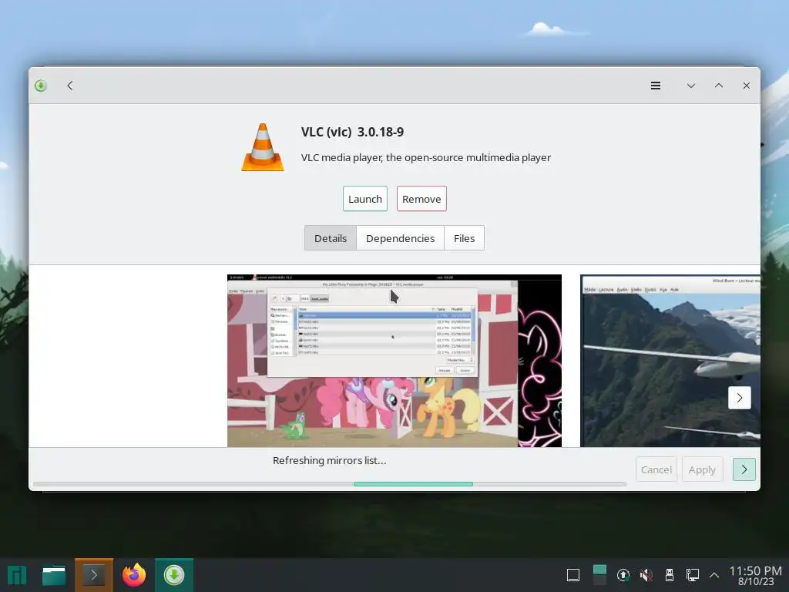Click the mirrors refresh progress bar
The image size is (789, 592).
pos(330,484)
